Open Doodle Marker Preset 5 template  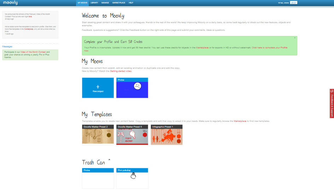132,135
